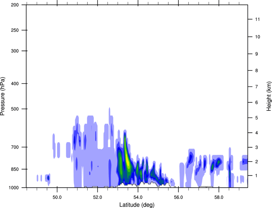Click the 52.0 latitude tick label

point(98,197)
